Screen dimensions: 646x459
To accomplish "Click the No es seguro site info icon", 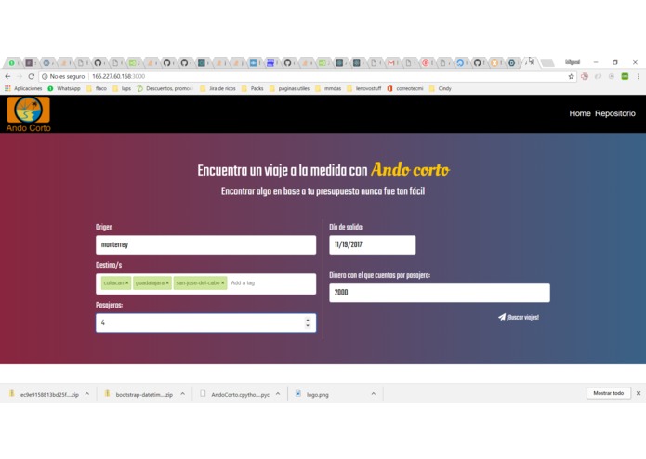I will pos(45,76).
